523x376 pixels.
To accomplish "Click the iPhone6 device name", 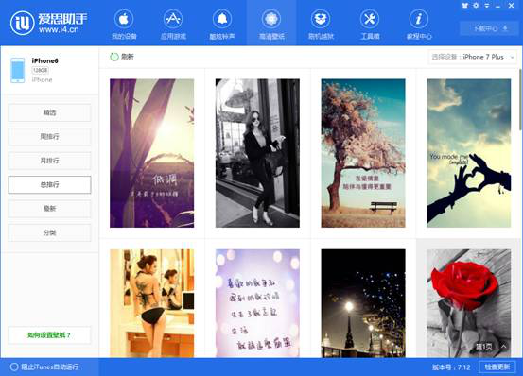I will tap(45, 60).
